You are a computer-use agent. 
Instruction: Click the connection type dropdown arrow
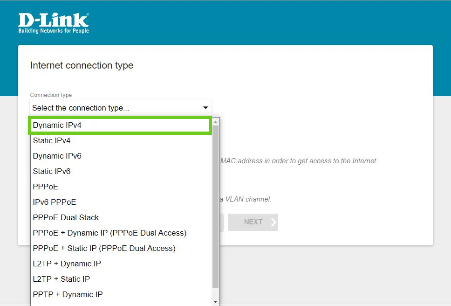pos(205,108)
